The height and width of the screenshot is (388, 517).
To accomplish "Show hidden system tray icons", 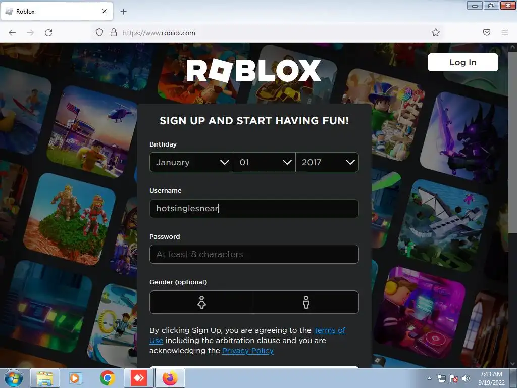I will click(x=429, y=378).
